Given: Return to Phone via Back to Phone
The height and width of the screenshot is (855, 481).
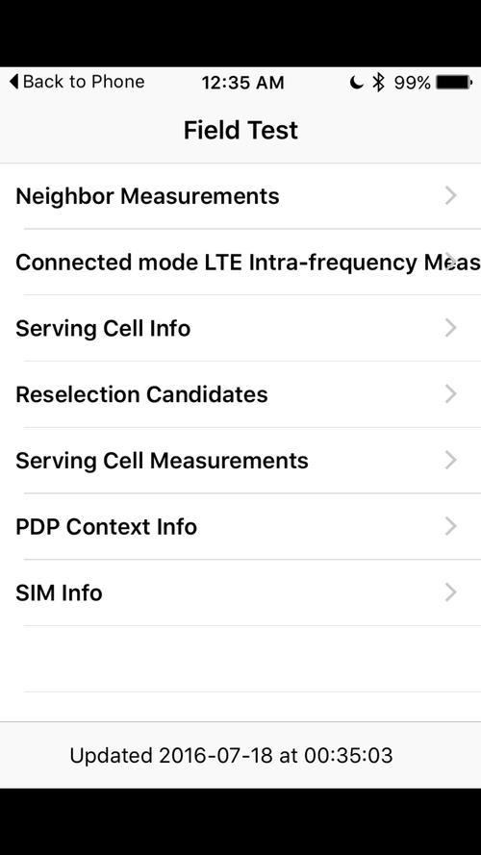Looking at the screenshot, I should (x=77, y=82).
